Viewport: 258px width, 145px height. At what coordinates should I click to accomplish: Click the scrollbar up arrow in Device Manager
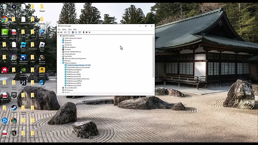[x=153, y=36]
